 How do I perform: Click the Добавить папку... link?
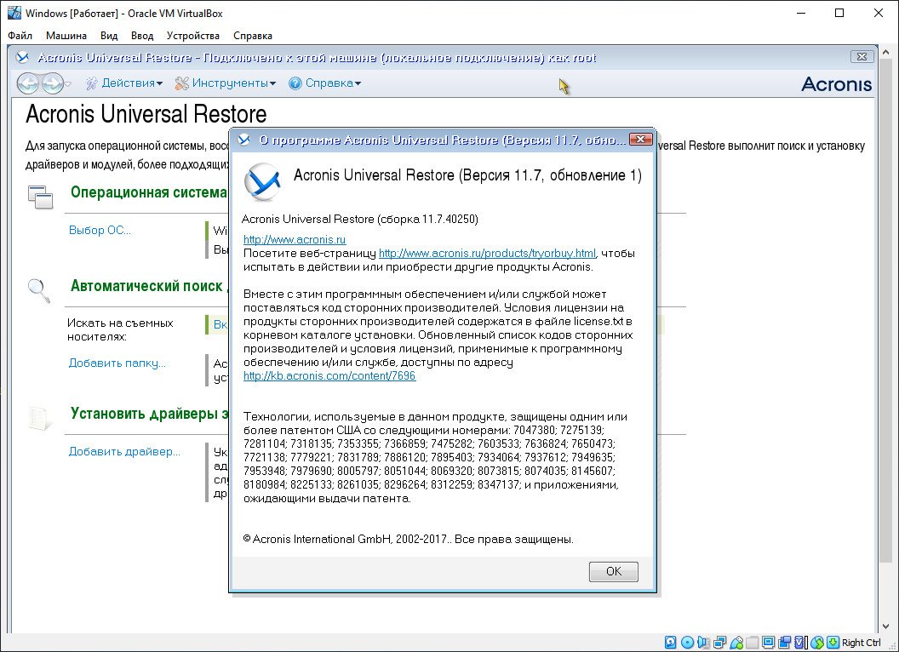117,363
